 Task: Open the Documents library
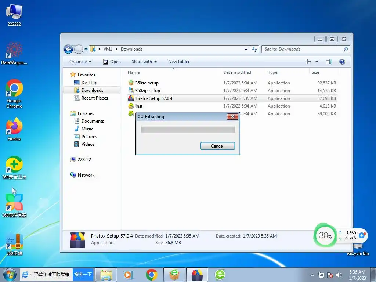point(89,121)
